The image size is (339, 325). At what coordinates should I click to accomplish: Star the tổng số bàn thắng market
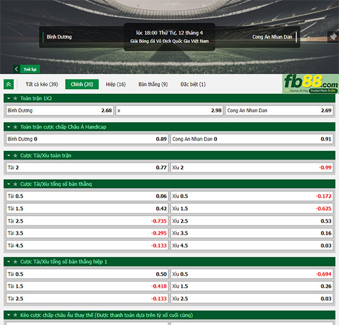pyautogui.click(x=15, y=184)
